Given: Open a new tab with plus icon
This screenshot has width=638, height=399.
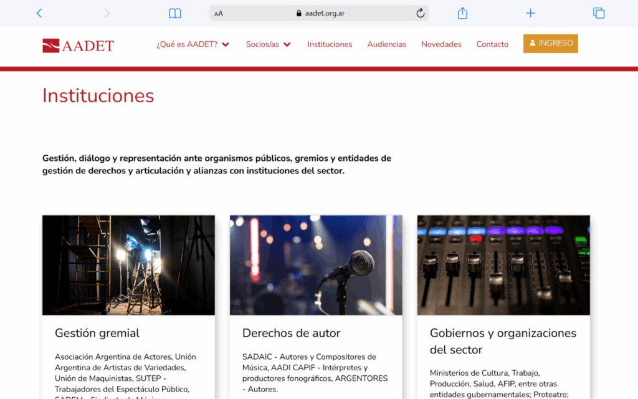Looking at the screenshot, I should [x=530, y=13].
